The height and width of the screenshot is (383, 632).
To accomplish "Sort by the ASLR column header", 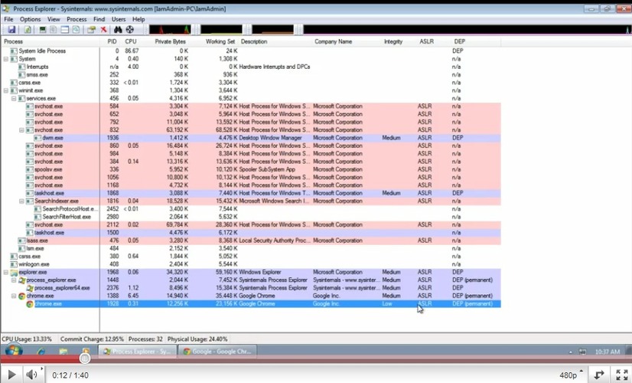I will [x=426, y=41].
